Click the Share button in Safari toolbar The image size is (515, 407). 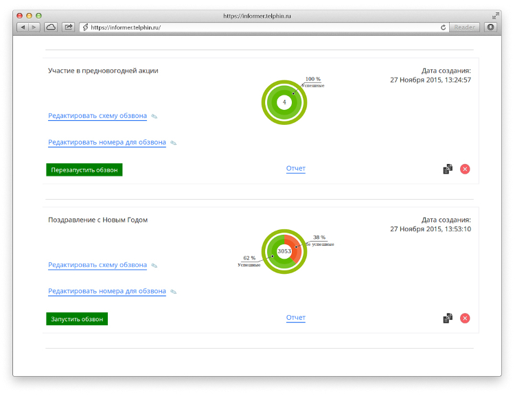[69, 27]
